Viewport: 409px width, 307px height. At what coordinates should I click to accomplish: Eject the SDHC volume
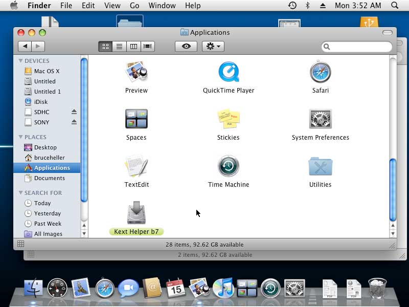pos(74,112)
